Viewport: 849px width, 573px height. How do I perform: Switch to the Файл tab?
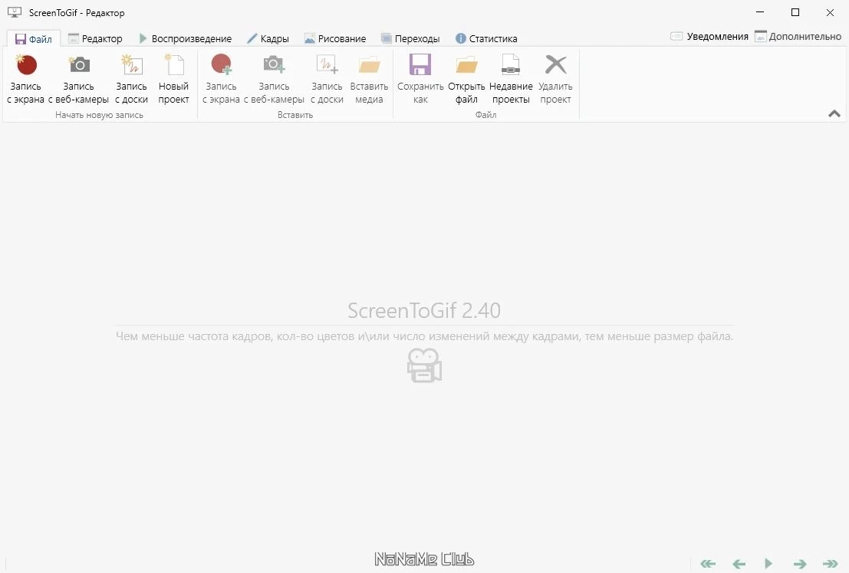pyautogui.click(x=34, y=39)
